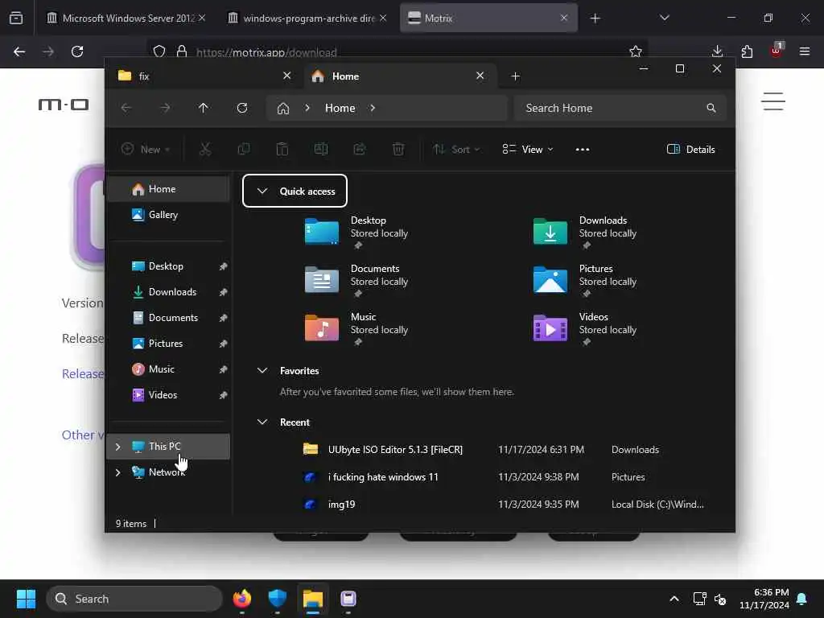Expand This PC tree arrow
The width and height of the screenshot is (824, 618).
coord(118,447)
